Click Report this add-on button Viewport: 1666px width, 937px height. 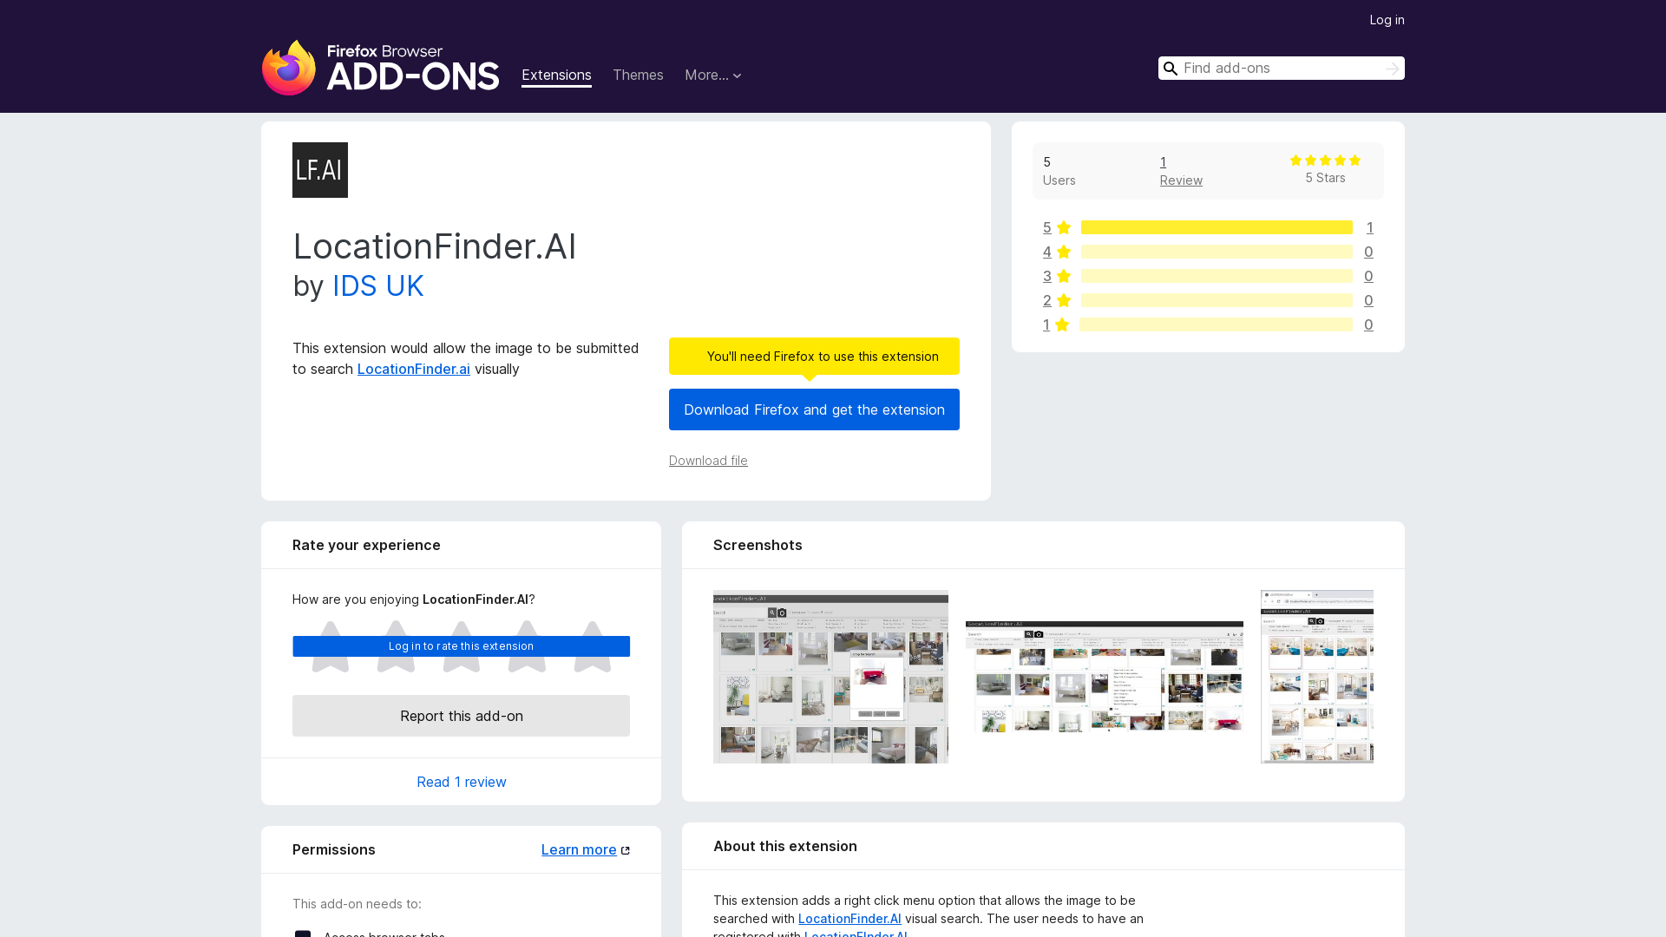coord(462,716)
